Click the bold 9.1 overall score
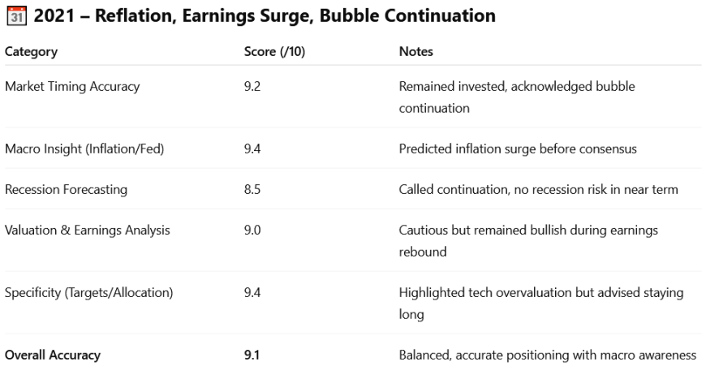 tap(252, 355)
